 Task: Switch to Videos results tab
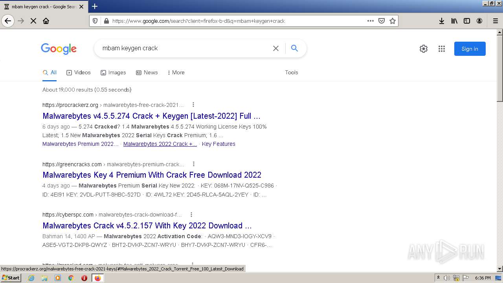point(79,73)
